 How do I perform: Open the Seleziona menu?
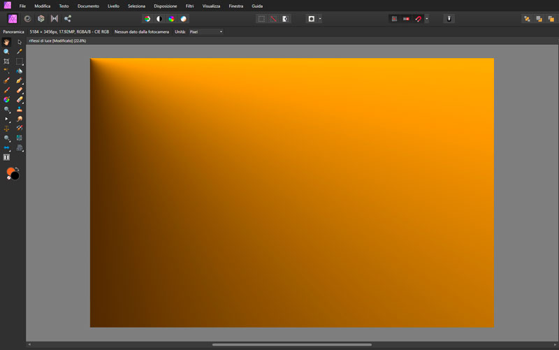(x=136, y=6)
